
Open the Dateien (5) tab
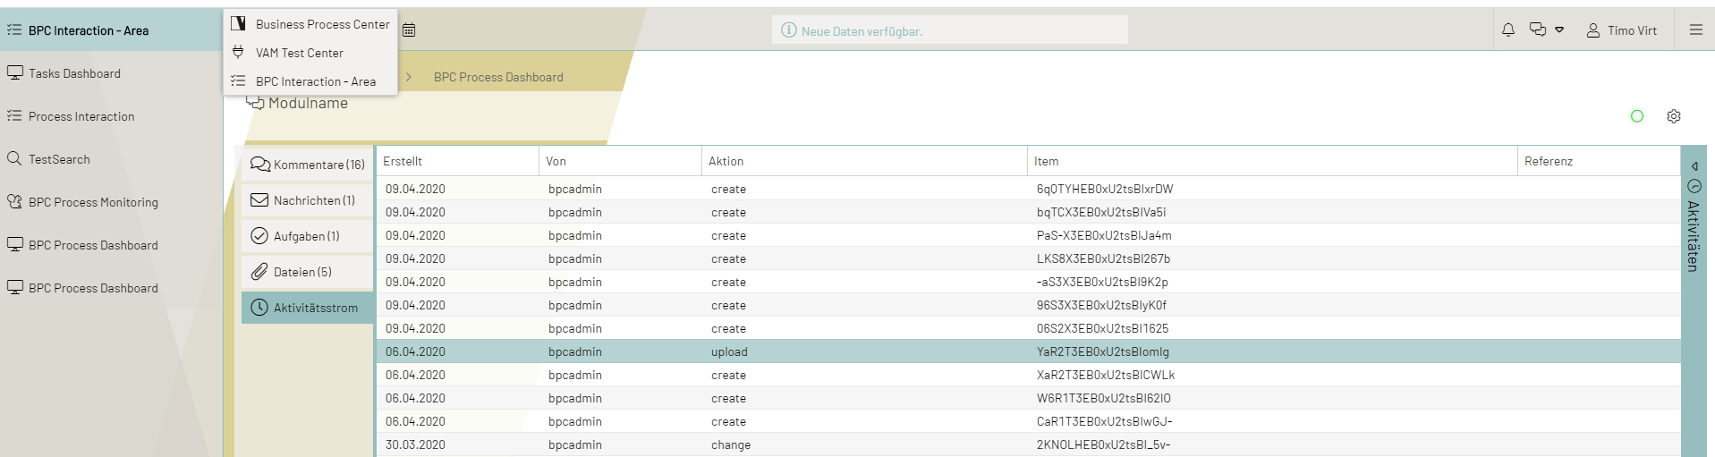[301, 272]
